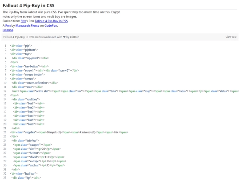Image resolution: width=240 pixels, height=180 pixels.
Task: Click the Fallout 4 Pip-Boy in CSS heading
Action: coord(28,5)
